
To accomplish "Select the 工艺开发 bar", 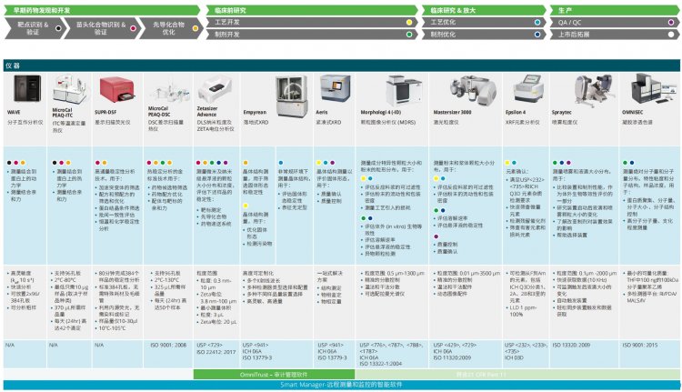I will [x=311, y=22].
